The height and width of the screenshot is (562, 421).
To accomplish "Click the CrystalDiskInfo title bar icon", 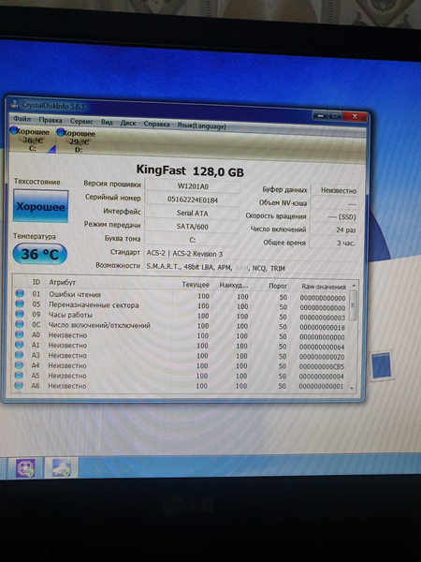I will pyautogui.click(x=14, y=104).
